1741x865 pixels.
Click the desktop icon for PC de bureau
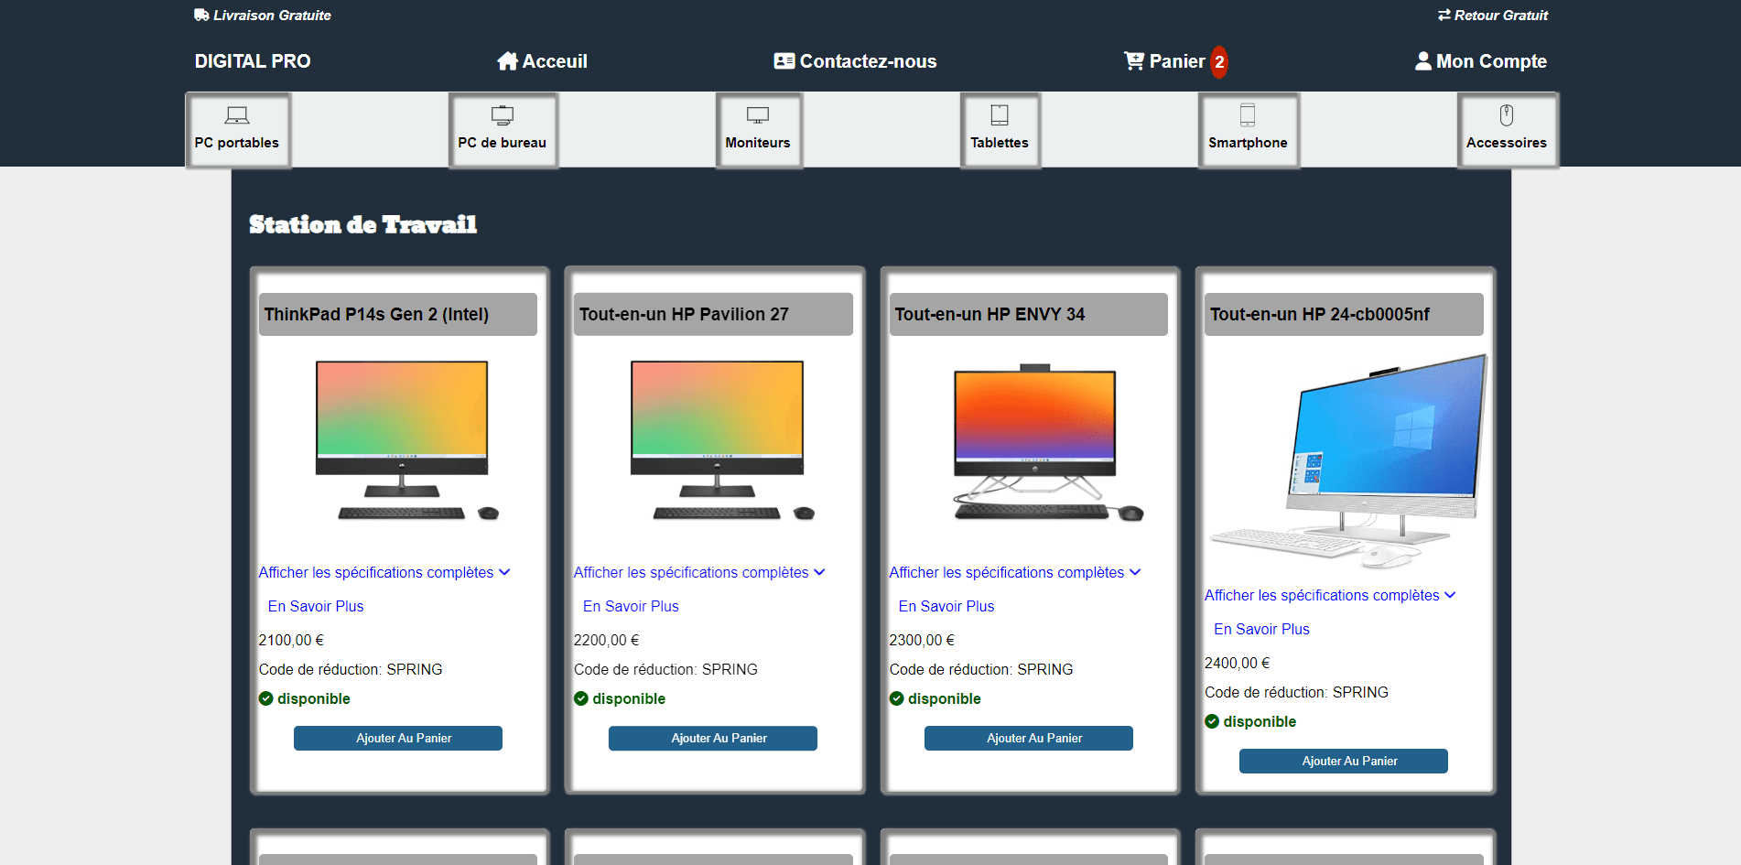[x=503, y=115]
